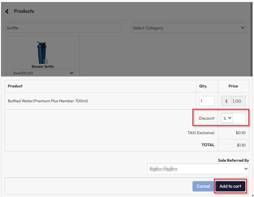
Task: Expand the 24oz($12.00) size dropdown
Action: point(43,73)
